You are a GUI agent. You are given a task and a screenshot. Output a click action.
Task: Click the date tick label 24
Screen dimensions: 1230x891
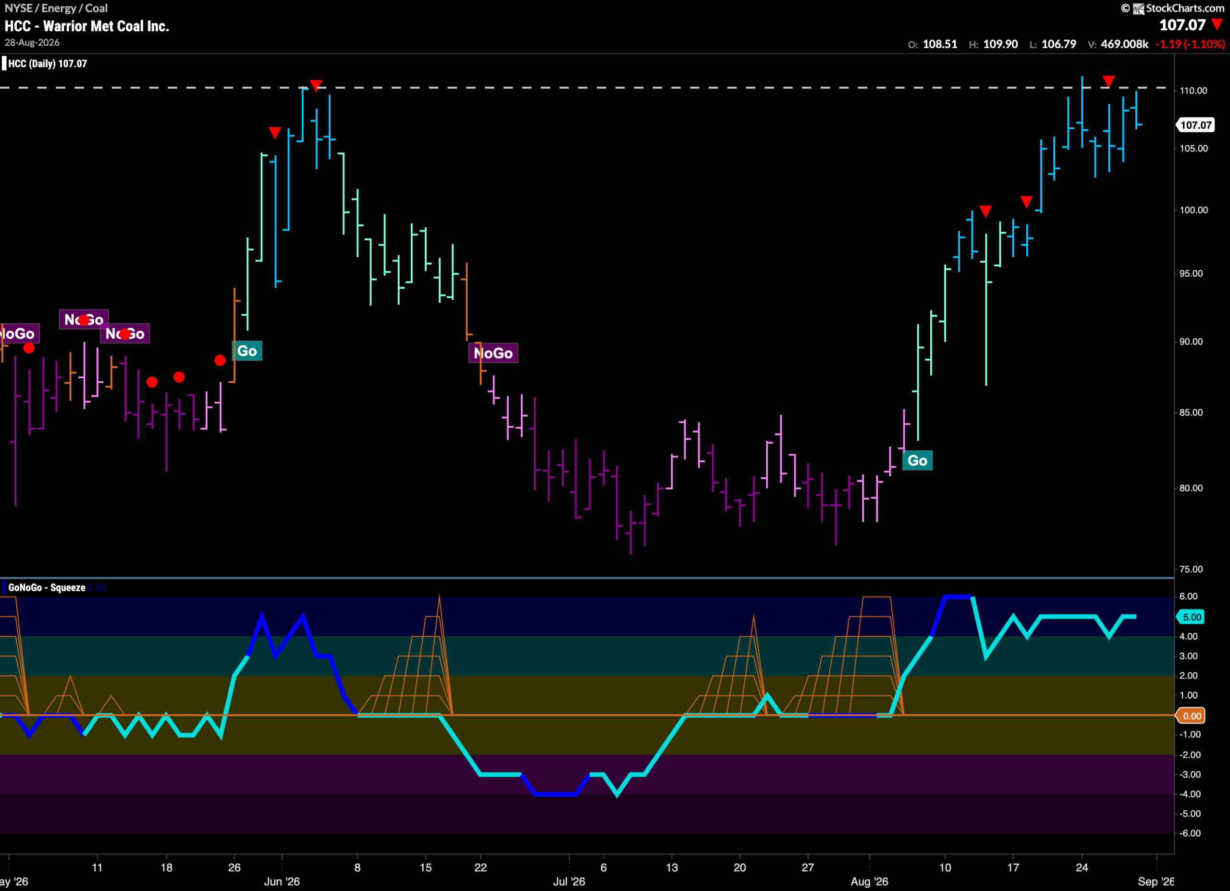click(1082, 867)
